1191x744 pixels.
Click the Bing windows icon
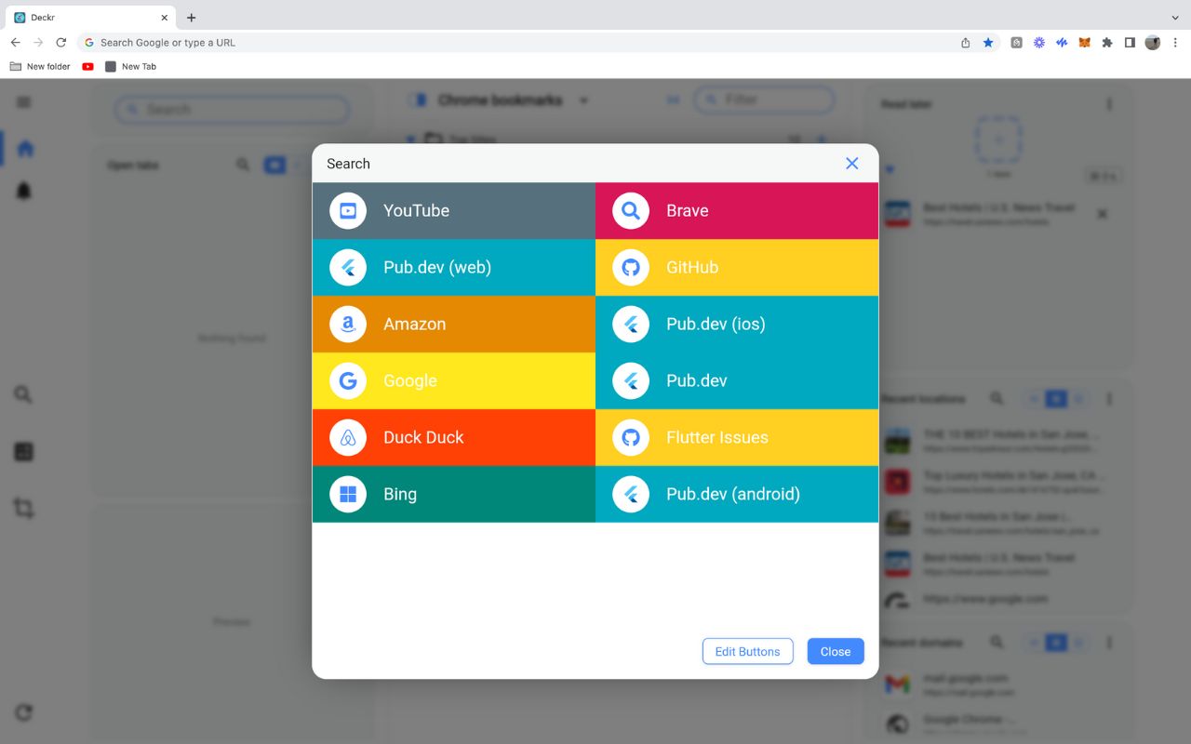pos(348,495)
